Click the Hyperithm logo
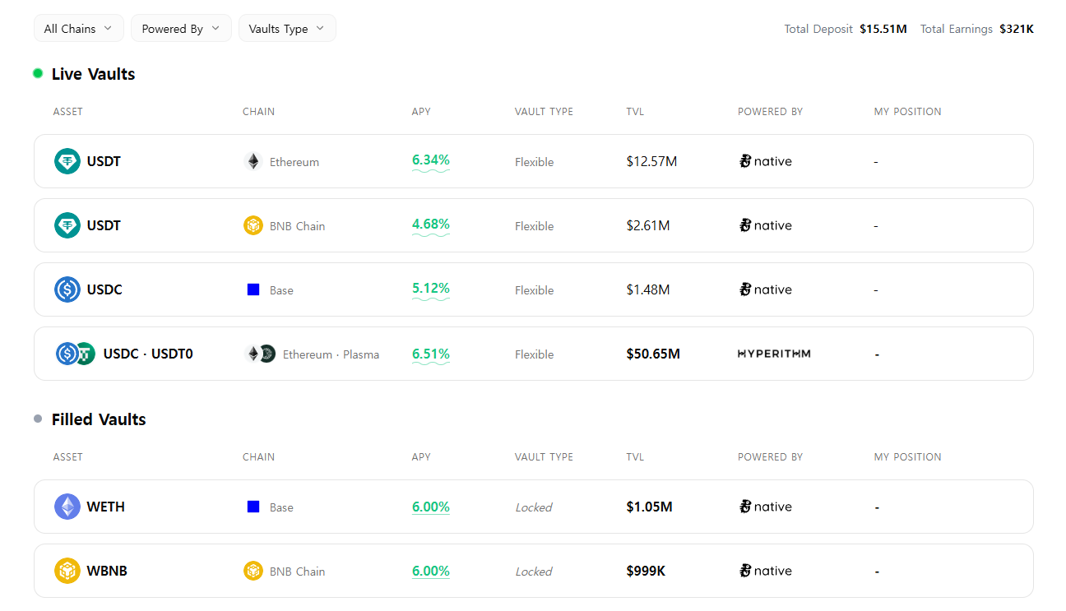 point(774,354)
